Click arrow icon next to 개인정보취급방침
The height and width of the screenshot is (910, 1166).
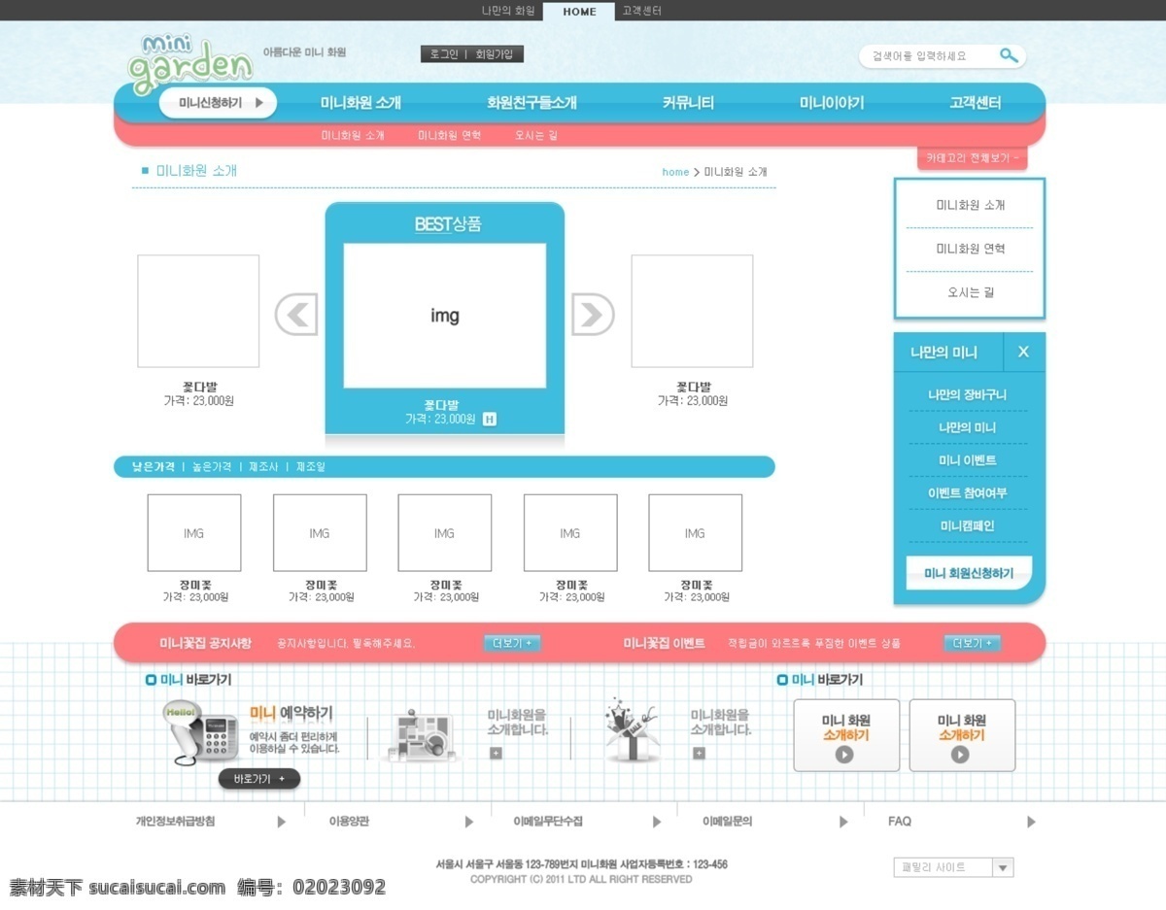pyautogui.click(x=282, y=822)
